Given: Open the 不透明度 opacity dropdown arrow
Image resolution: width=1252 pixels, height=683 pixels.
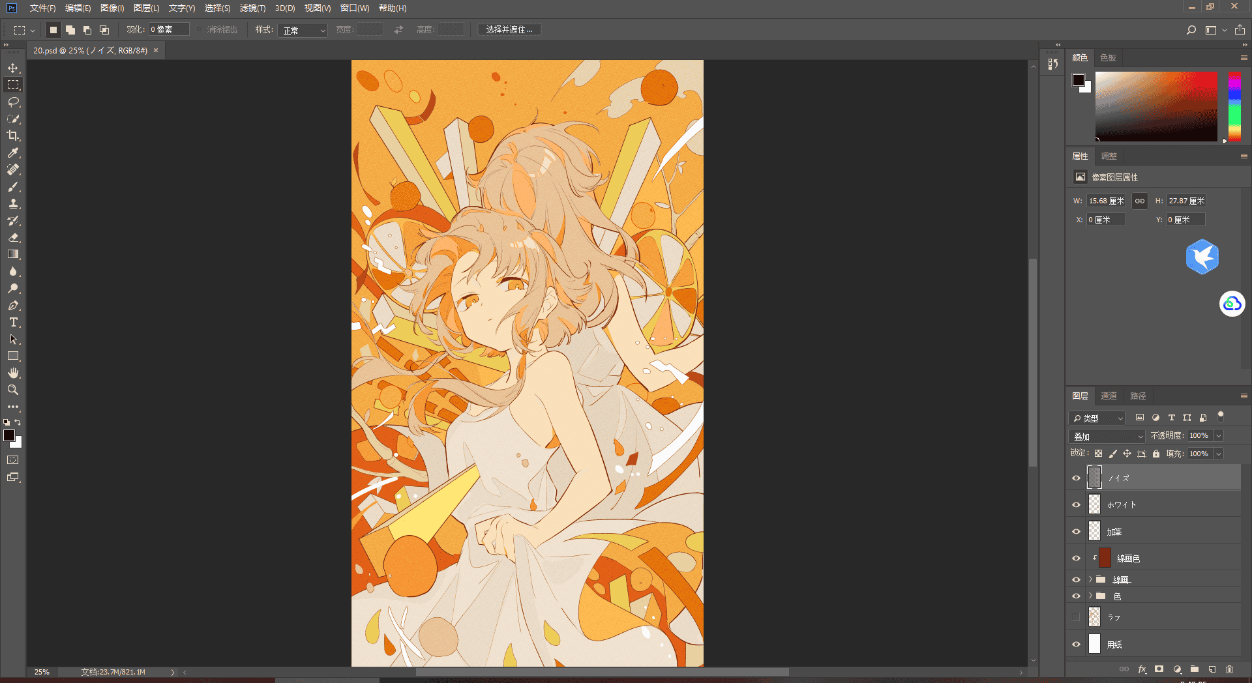Looking at the screenshot, I should pyautogui.click(x=1218, y=435).
